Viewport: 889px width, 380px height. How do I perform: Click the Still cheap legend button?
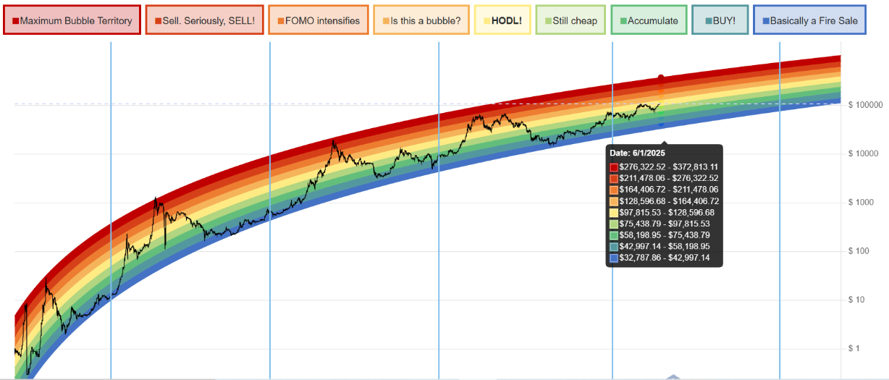click(570, 20)
